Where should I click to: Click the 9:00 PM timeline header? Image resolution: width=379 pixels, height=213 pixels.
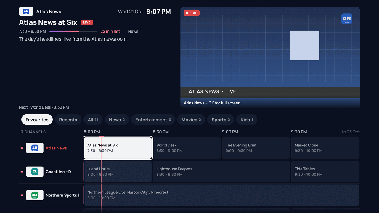click(x=230, y=132)
